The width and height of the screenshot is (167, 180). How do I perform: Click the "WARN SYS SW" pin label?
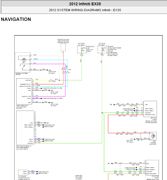point(26,96)
